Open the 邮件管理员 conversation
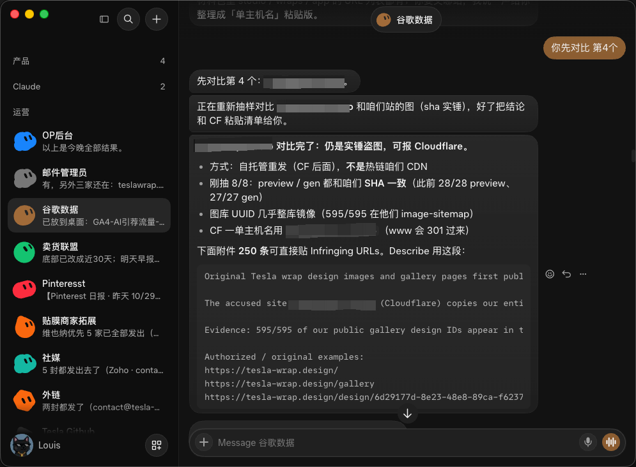Image resolution: width=636 pixels, height=467 pixels. [89, 178]
